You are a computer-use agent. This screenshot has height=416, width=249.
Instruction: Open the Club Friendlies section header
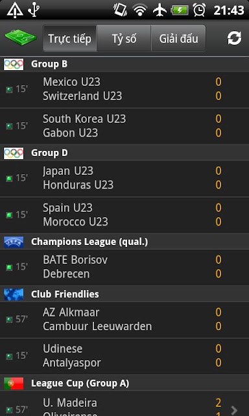124,294
